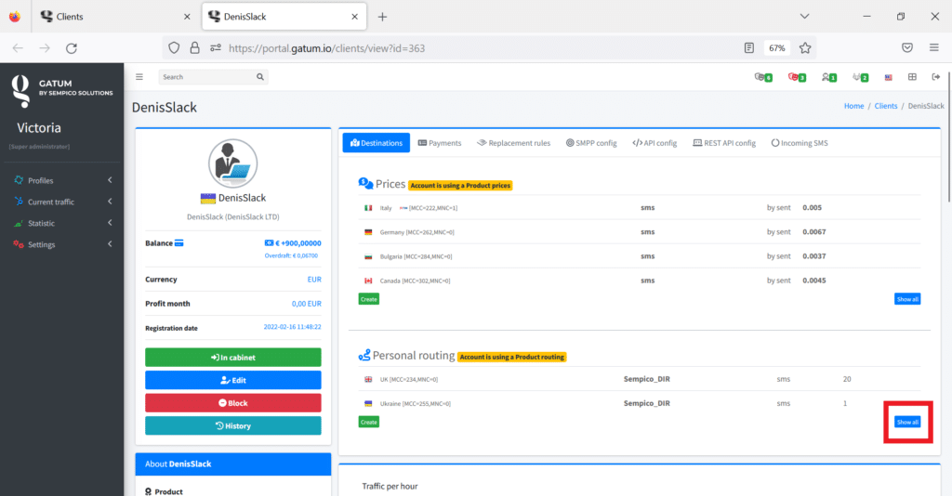This screenshot has width=952, height=496.
Task: Click the Italy price row
Action: click(640, 208)
